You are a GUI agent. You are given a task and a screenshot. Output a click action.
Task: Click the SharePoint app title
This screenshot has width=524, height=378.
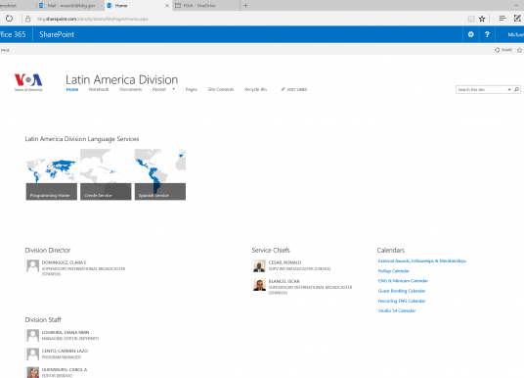(x=57, y=34)
